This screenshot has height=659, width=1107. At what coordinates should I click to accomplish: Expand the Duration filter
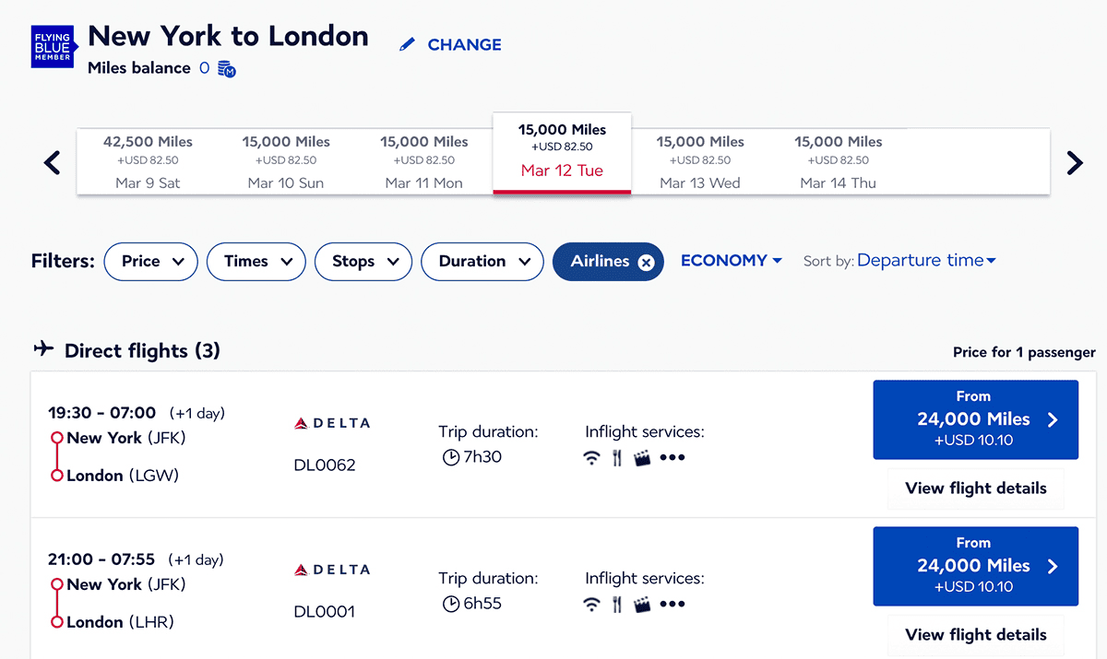[x=482, y=262]
